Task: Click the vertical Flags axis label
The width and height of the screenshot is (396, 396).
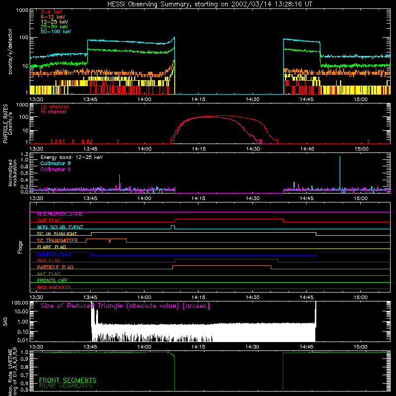Action: [20, 247]
